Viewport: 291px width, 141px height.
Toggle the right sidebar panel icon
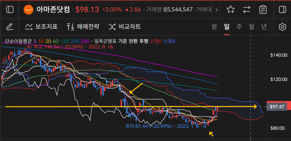pos(282,9)
